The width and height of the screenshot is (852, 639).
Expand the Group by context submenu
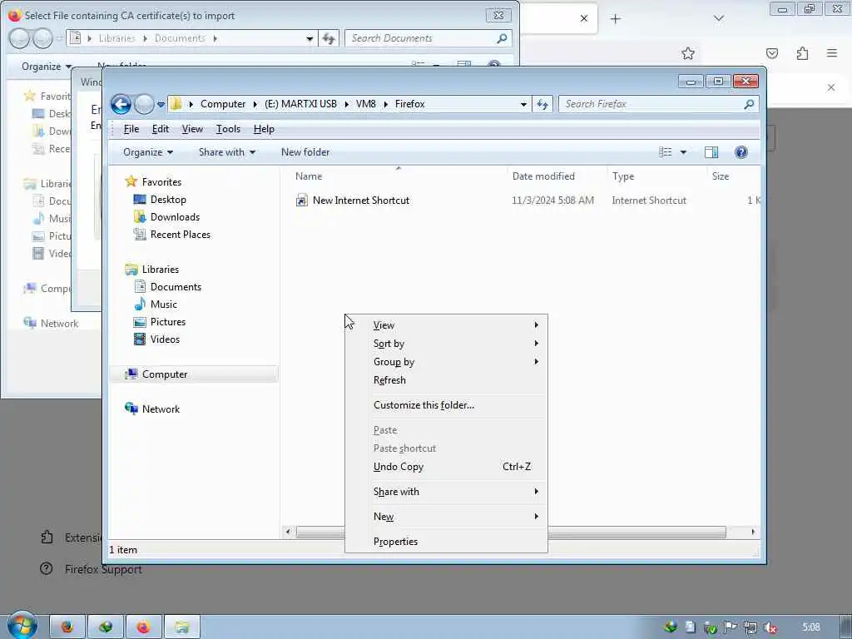coord(446,362)
